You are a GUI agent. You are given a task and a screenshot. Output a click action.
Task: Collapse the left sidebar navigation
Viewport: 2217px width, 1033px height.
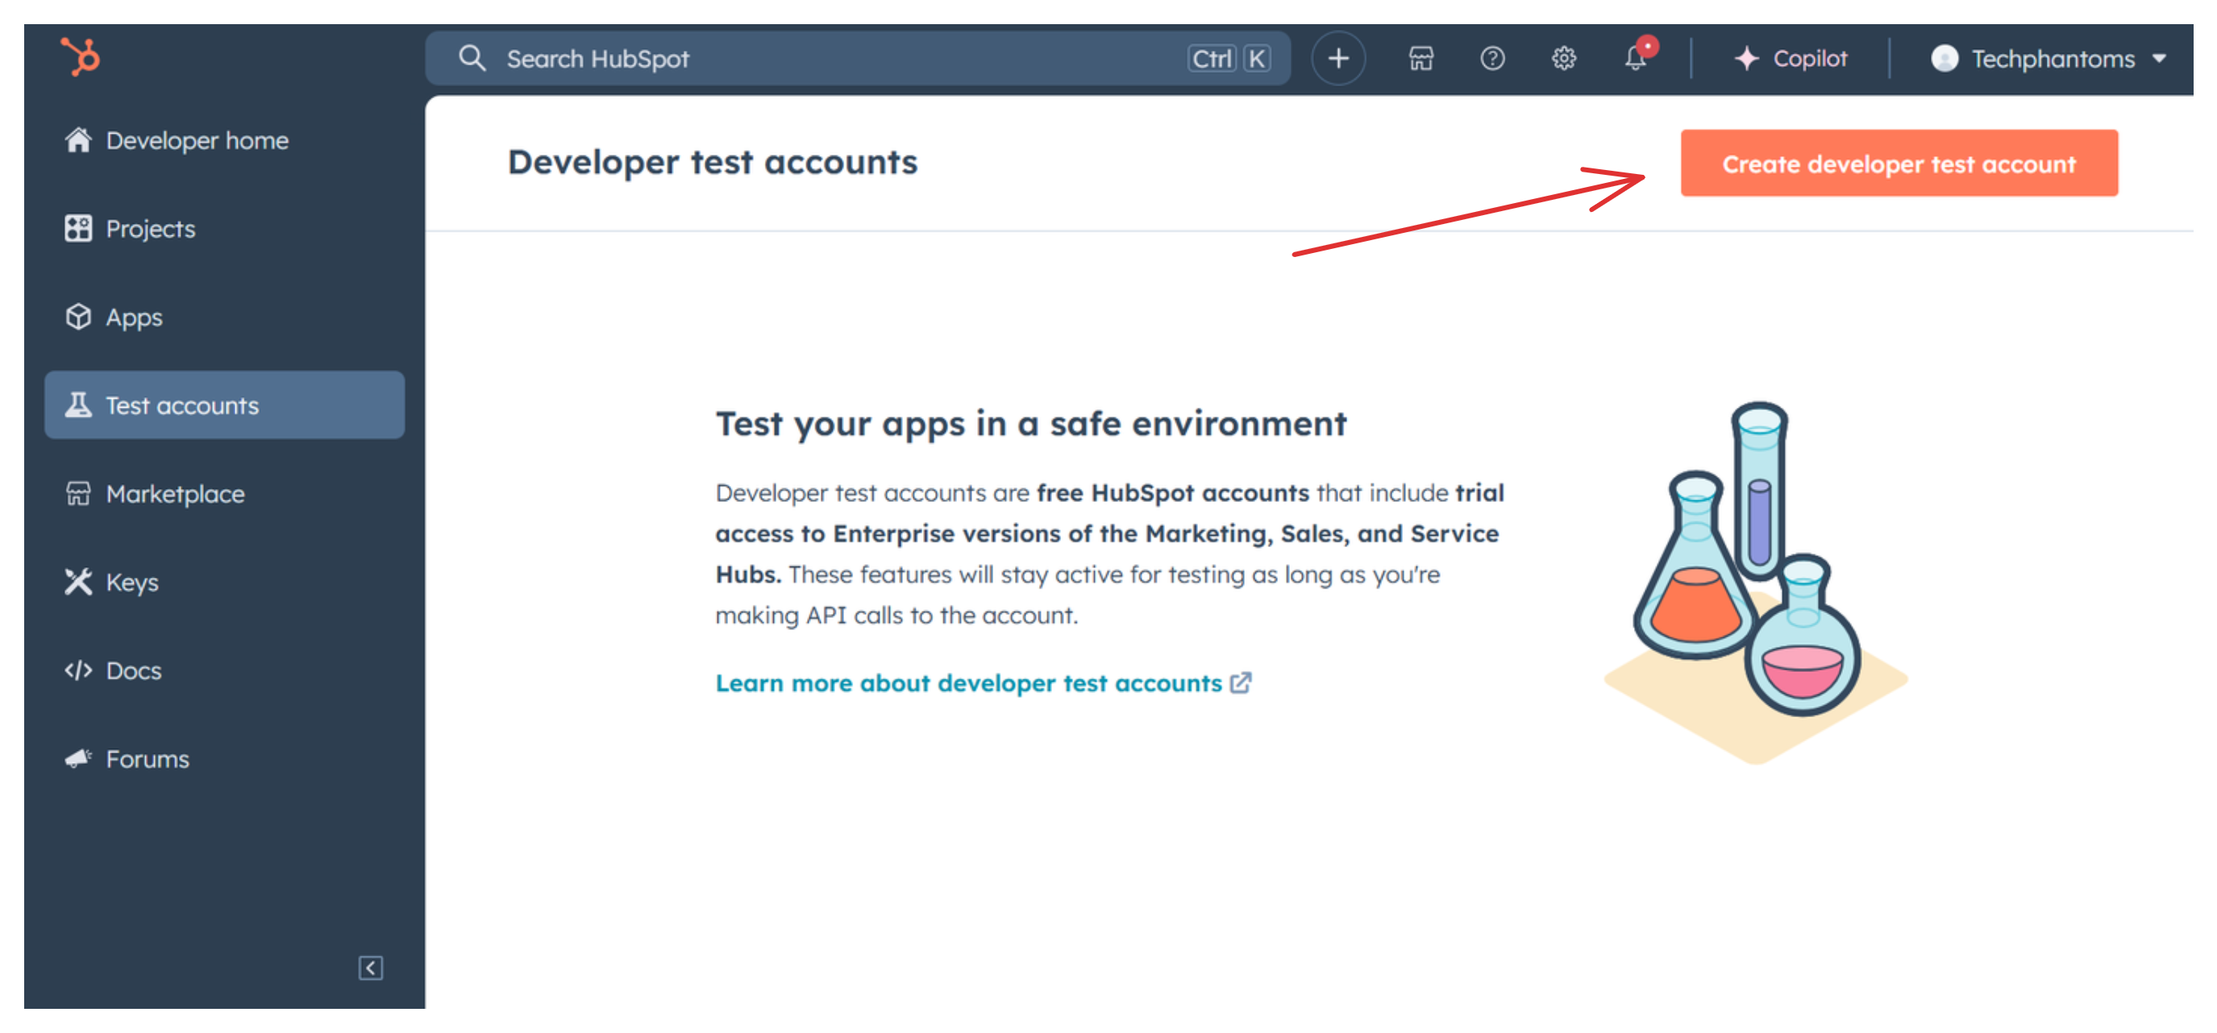pyautogui.click(x=370, y=968)
